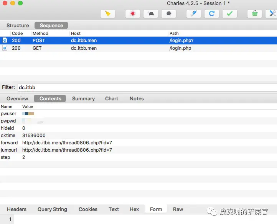The image size is (277, 224).
Task: Show the Query String tab
Action: coord(52,209)
